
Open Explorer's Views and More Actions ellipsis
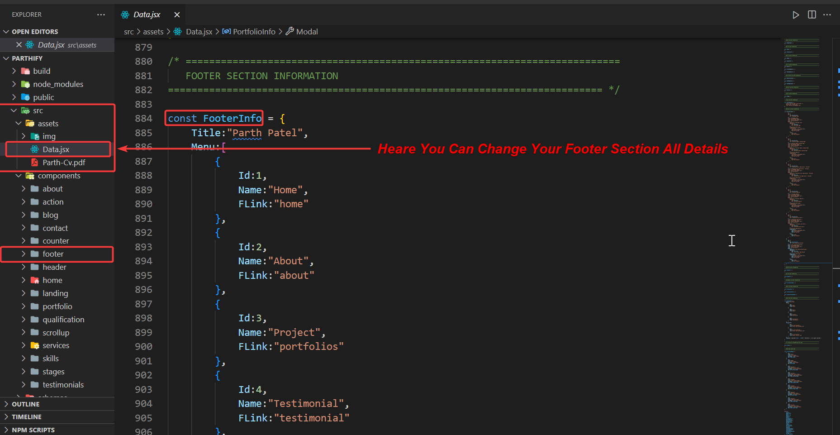coord(101,14)
